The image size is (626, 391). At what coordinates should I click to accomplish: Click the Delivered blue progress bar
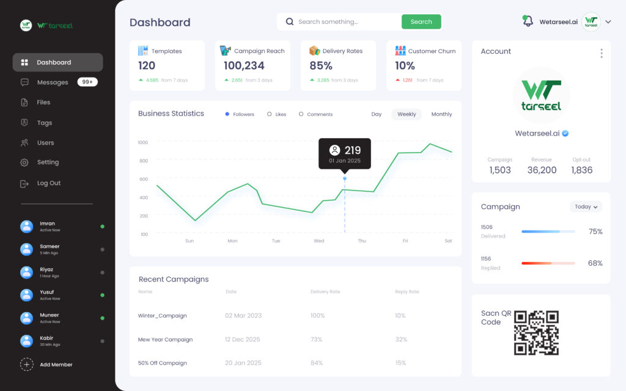[x=548, y=232]
